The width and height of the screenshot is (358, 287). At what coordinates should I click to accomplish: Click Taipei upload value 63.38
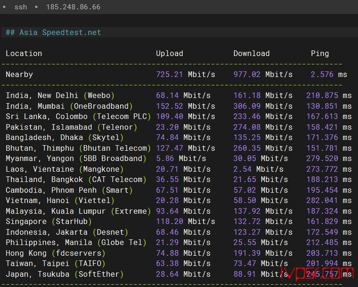[167, 263]
